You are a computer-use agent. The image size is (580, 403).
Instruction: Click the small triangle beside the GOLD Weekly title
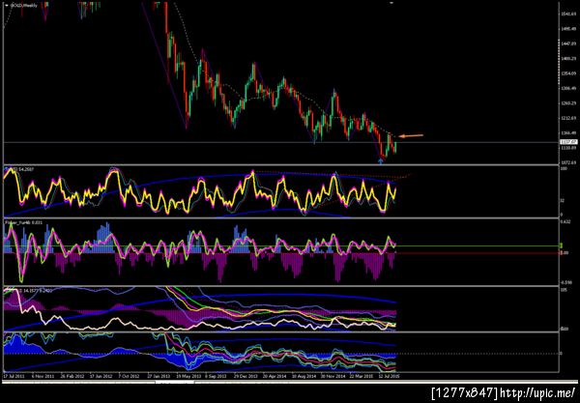click(x=7, y=6)
